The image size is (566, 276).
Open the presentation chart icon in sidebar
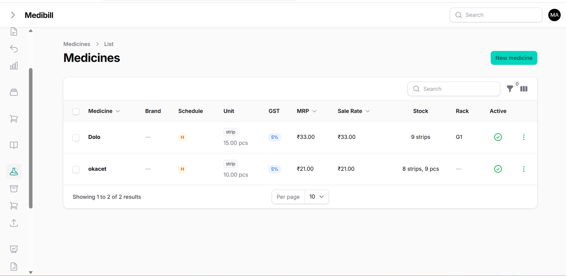tap(14, 249)
